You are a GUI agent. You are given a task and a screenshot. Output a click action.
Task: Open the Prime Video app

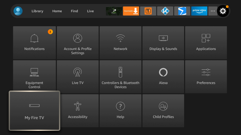click(x=199, y=11)
